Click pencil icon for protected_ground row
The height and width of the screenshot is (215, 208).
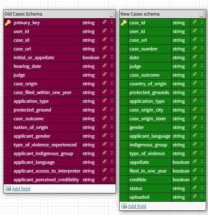(105, 109)
